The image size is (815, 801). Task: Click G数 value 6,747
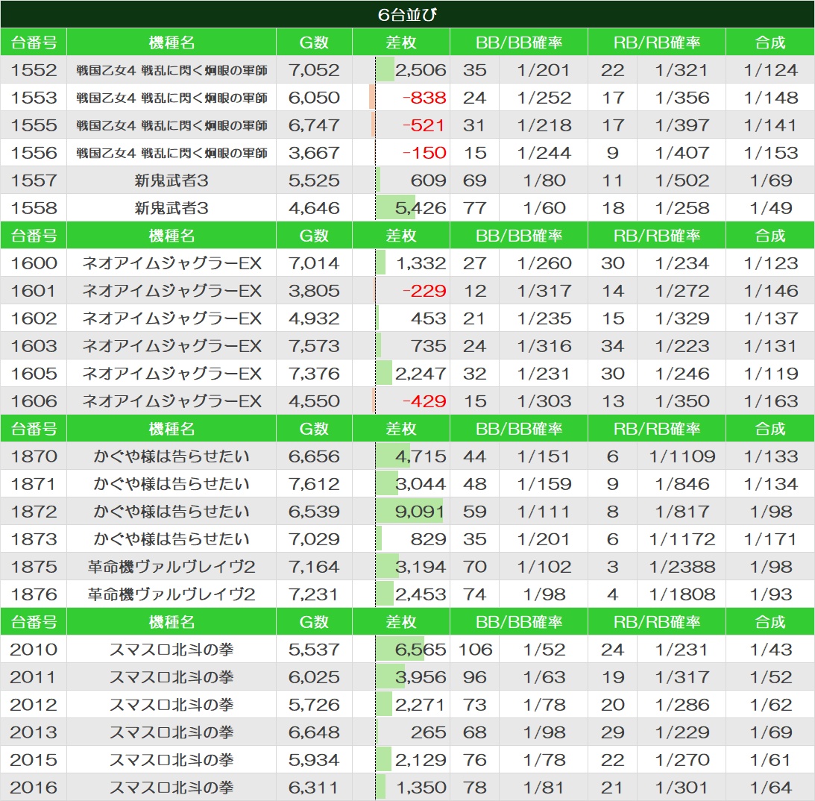pyautogui.click(x=314, y=125)
